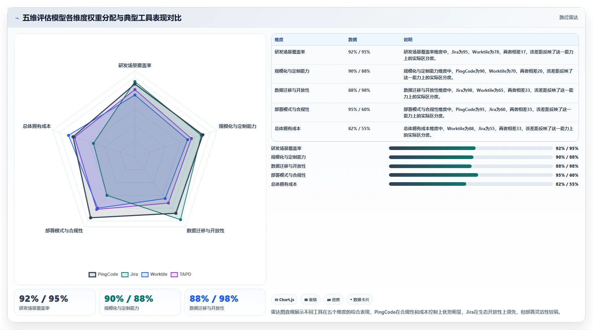
Task: Click the title icon before 五维评估模型
Action: tap(17, 18)
